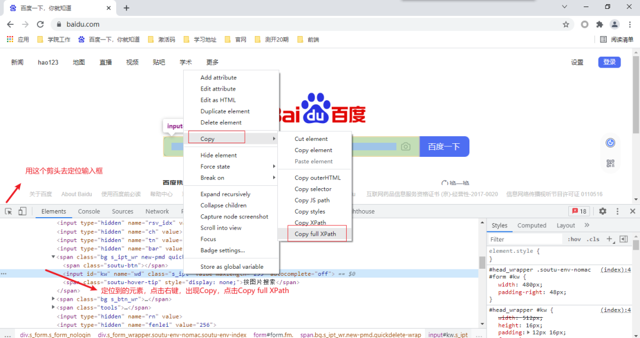Click the 登录 login button
The height and width of the screenshot is (338, 640).
click(x=609, y=62)
